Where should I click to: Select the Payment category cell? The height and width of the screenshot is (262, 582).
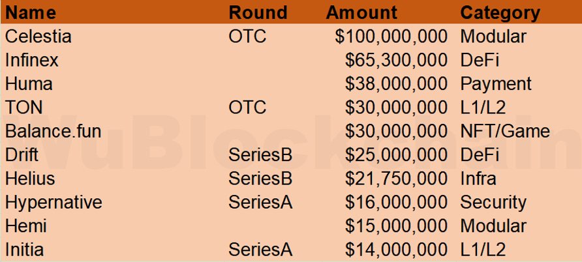(496, 84)
